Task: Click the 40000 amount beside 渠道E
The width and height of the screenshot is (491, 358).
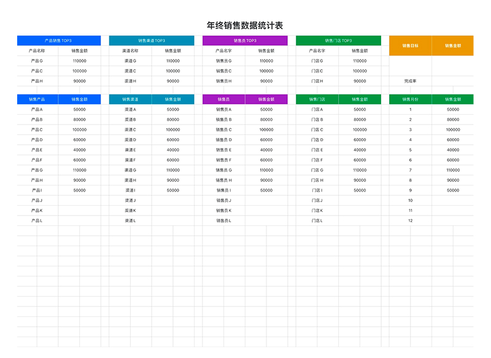Action: (x=173, y=150)
